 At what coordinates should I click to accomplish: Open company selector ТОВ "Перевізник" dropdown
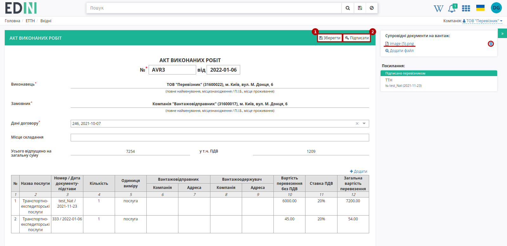pyautogui.click(x=482, y=21)
